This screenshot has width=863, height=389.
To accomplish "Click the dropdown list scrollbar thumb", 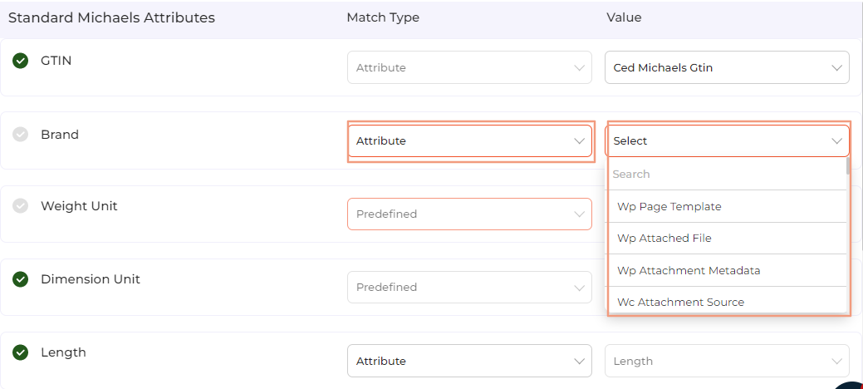I will tap(848, 166).
